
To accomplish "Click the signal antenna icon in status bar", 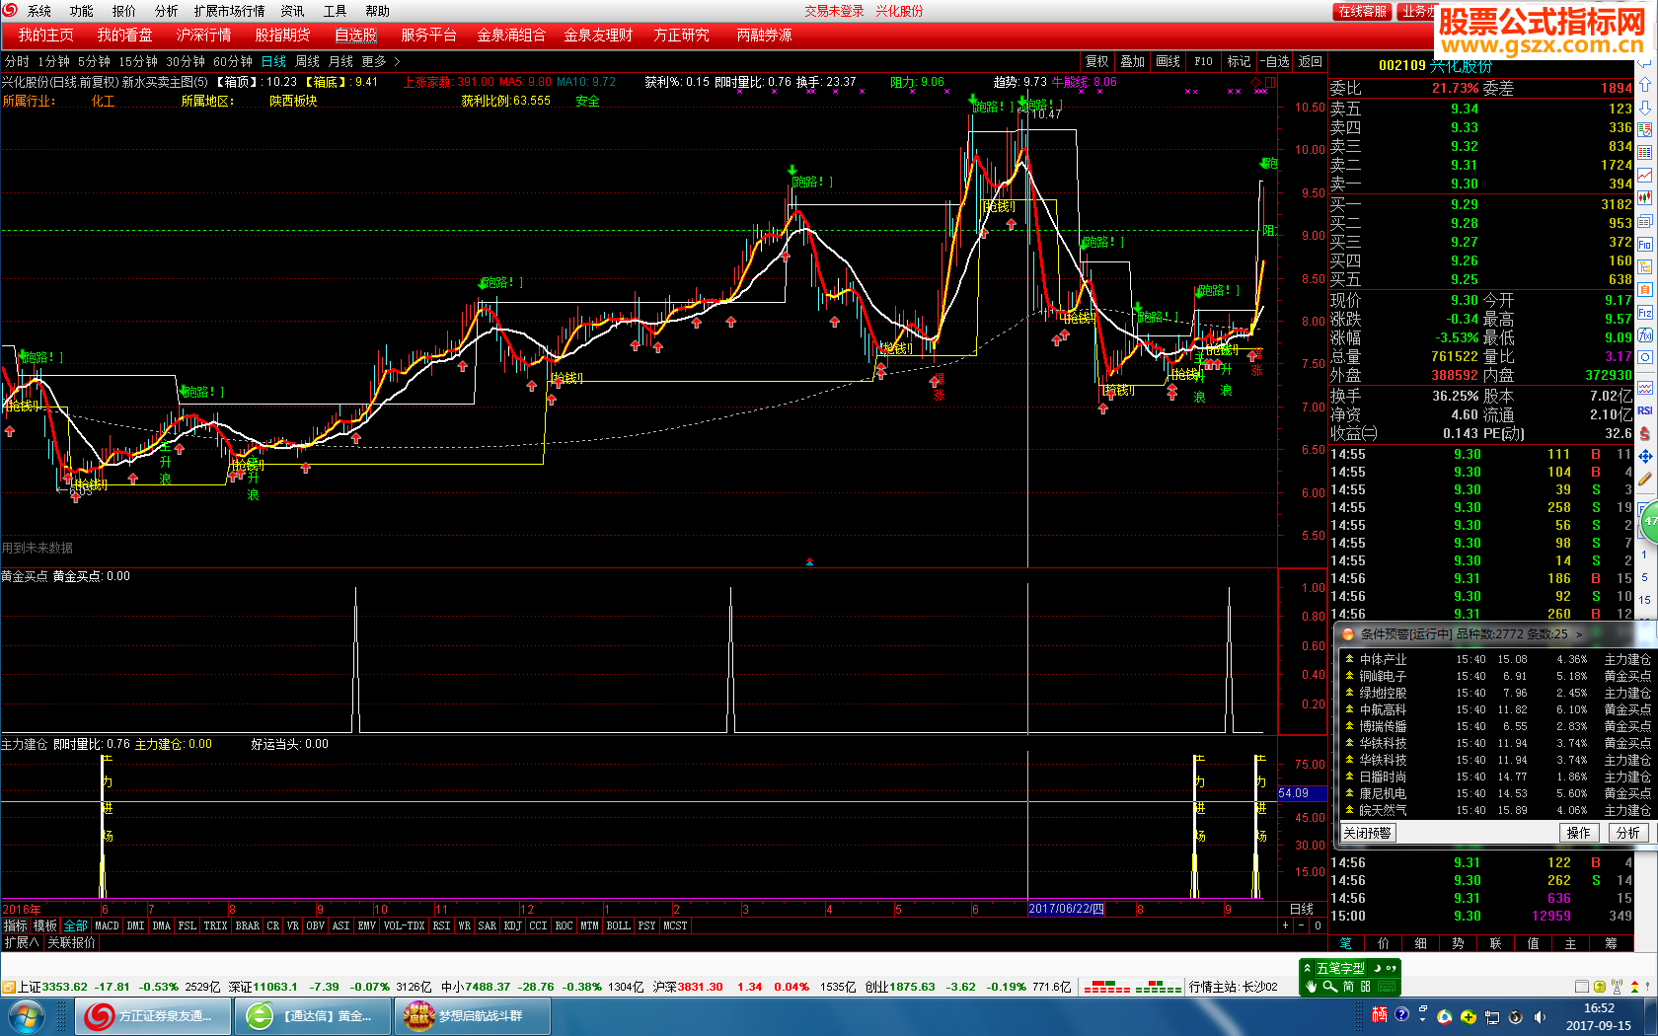I will (x=1617, y=987).
